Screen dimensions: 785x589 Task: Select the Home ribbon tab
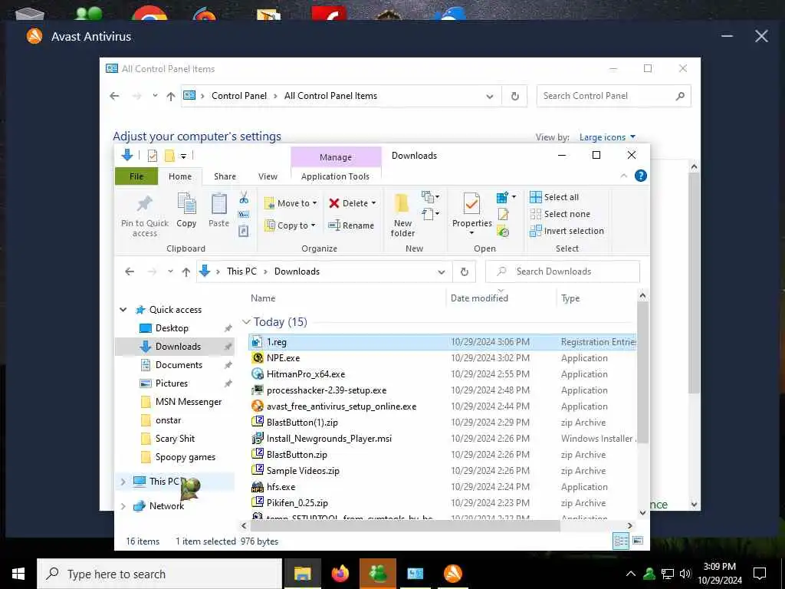pos(179,176)
